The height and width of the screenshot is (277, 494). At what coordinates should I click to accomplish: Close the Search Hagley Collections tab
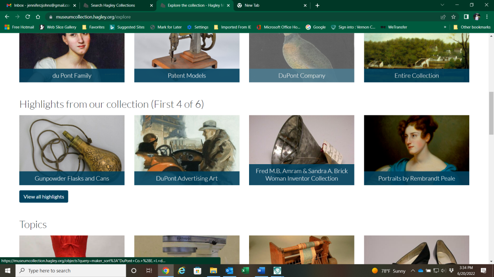point(151,5)
